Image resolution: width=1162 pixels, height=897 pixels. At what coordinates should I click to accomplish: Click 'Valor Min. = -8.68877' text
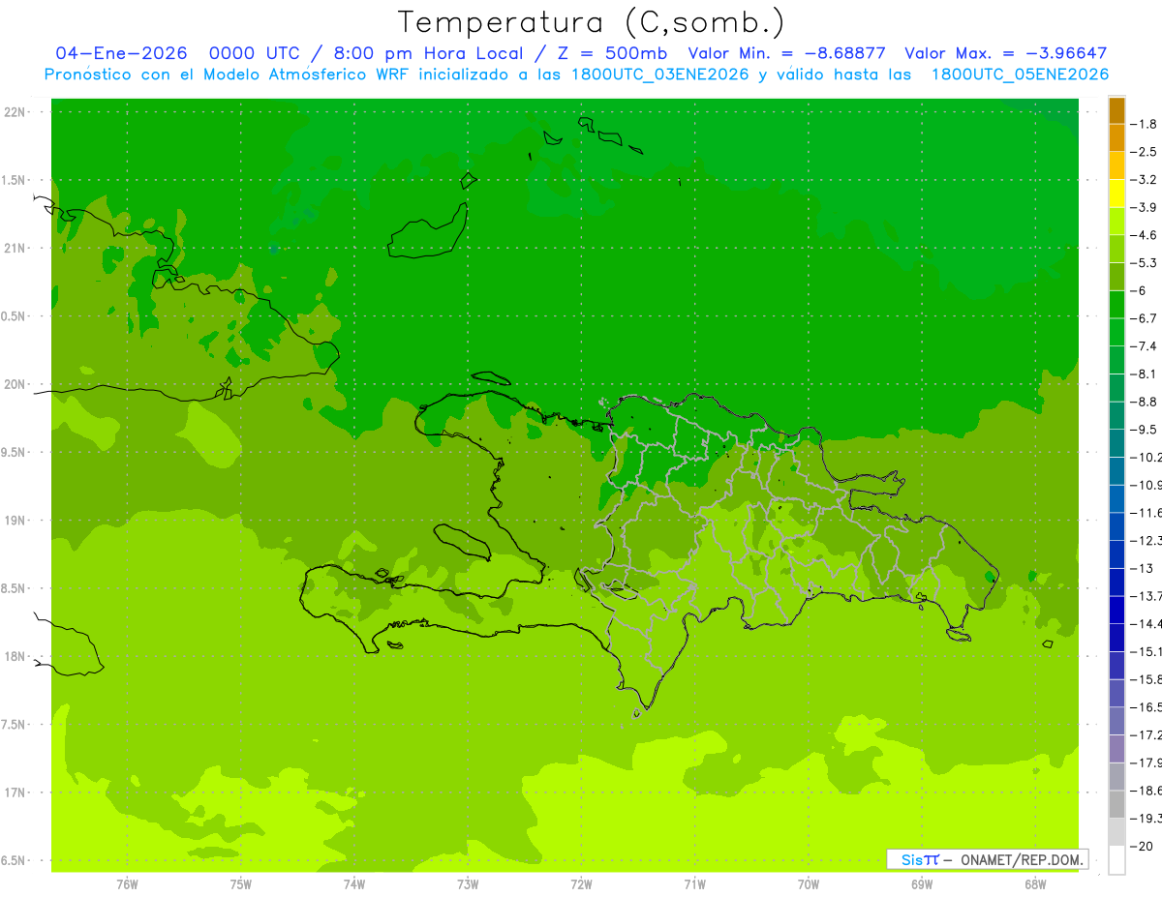click(789, 53)
